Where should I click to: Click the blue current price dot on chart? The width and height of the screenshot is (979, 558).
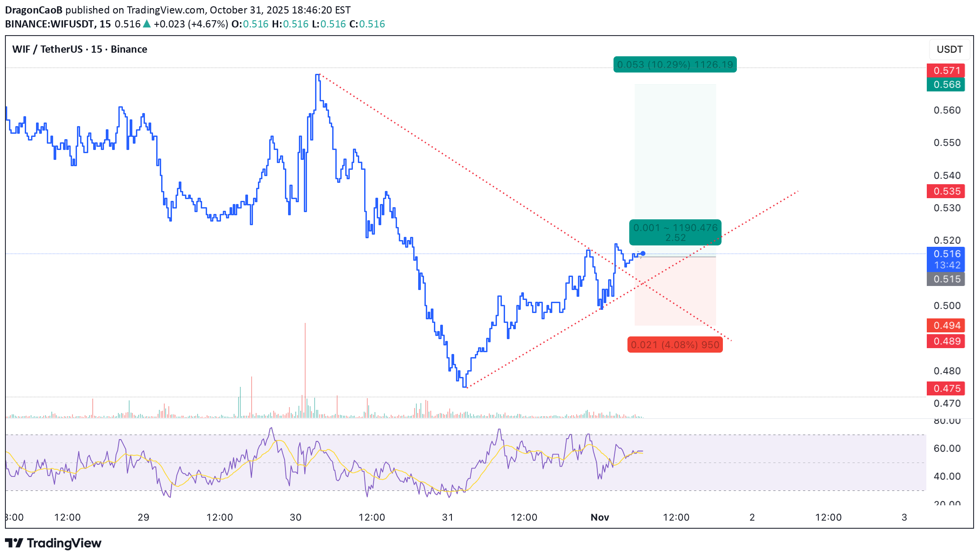coord(643,254)
